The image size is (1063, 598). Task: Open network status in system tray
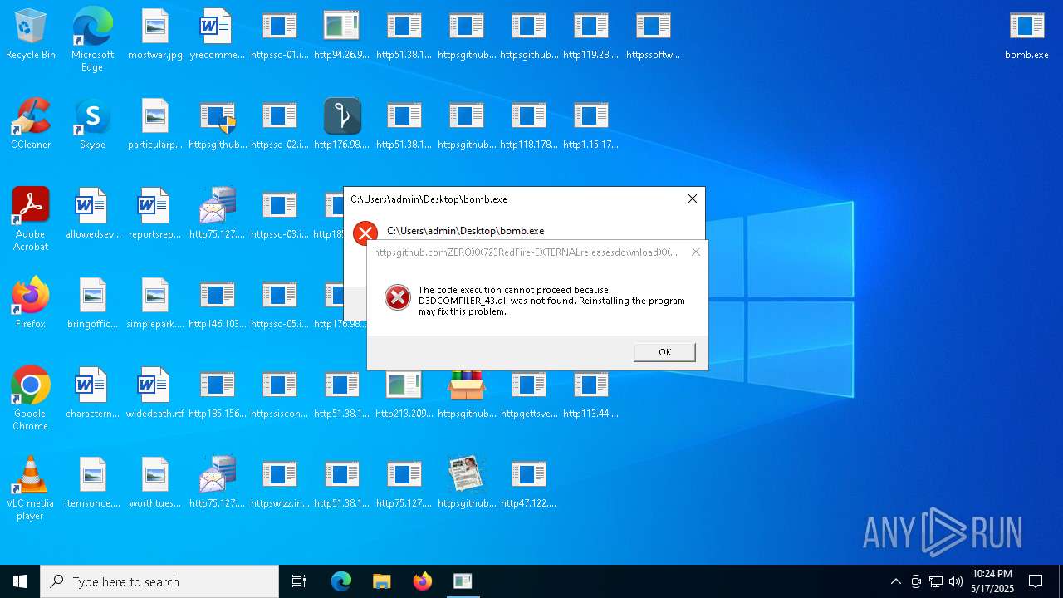936,581
